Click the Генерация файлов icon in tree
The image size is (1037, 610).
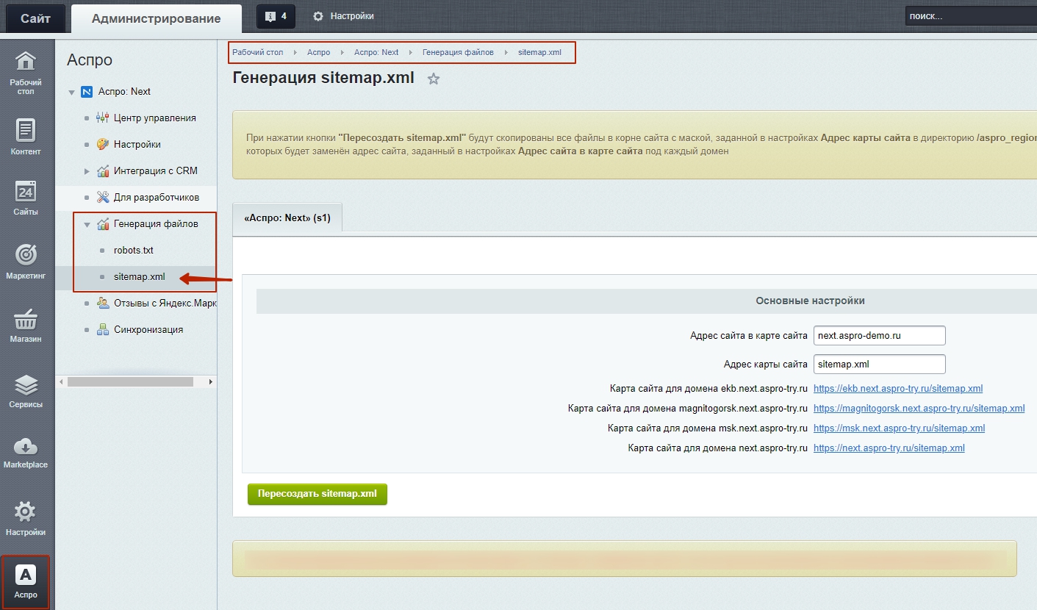pos(103,224)
